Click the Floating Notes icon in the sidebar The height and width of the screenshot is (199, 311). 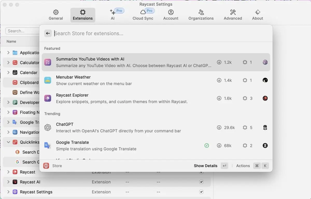click(x=15, y=112)
